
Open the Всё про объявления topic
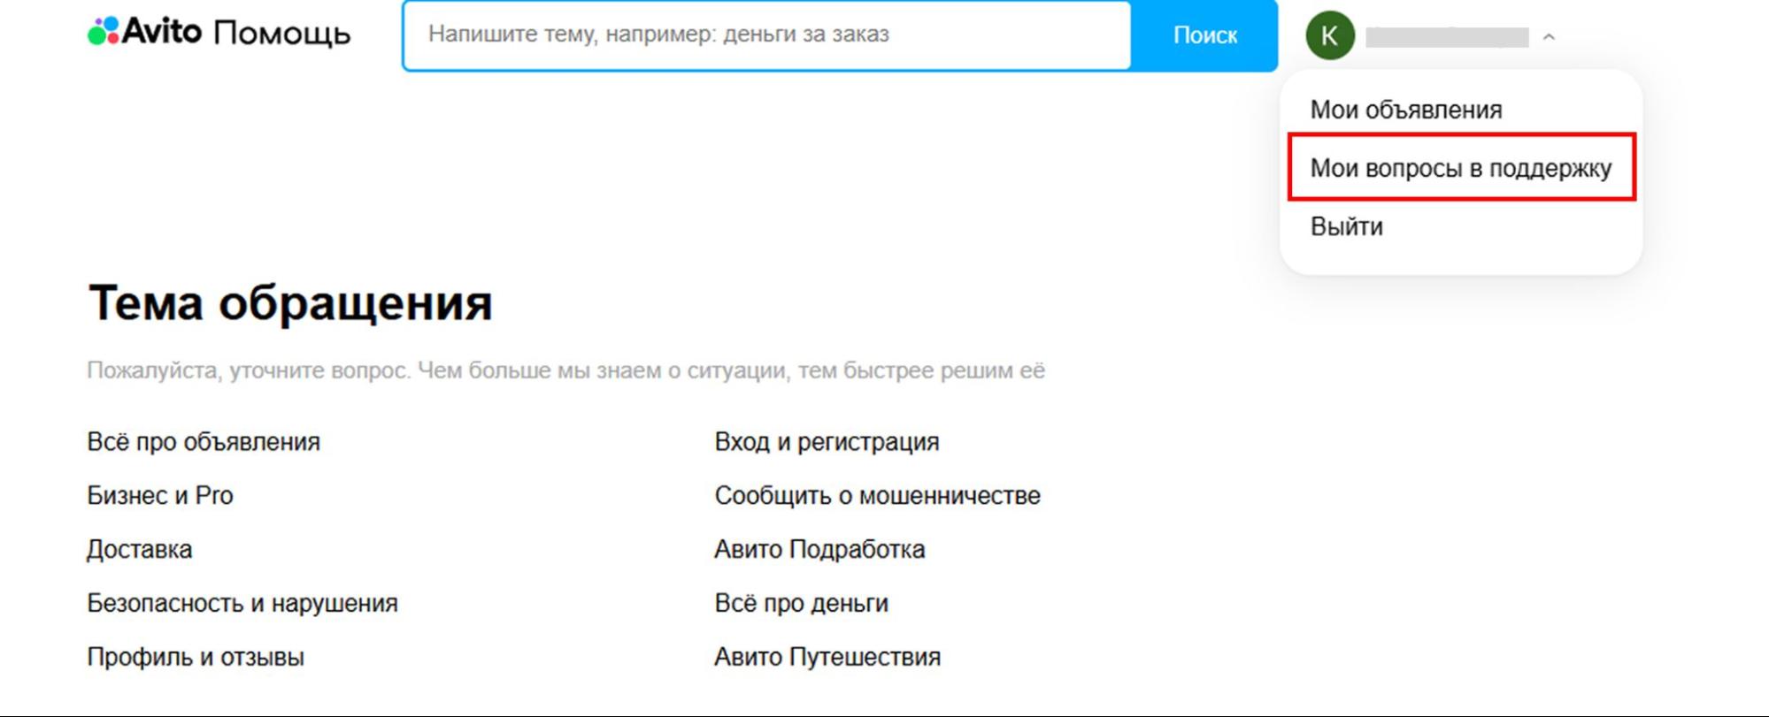click(x=204, y=442)
